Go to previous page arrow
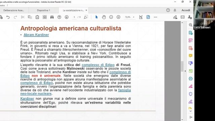This screenshot has height=121, width=215. coord(59,17)
